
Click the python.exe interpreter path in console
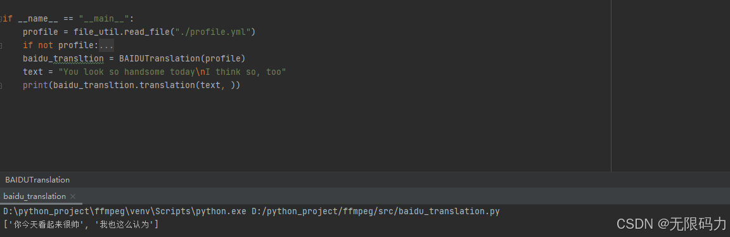124,212
